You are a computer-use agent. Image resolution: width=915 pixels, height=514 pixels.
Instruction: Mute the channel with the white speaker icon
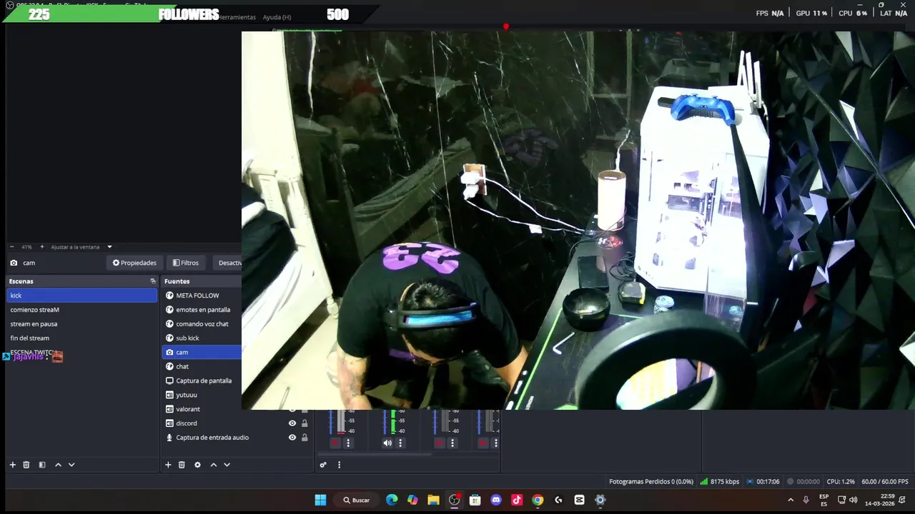coord(387,443)
